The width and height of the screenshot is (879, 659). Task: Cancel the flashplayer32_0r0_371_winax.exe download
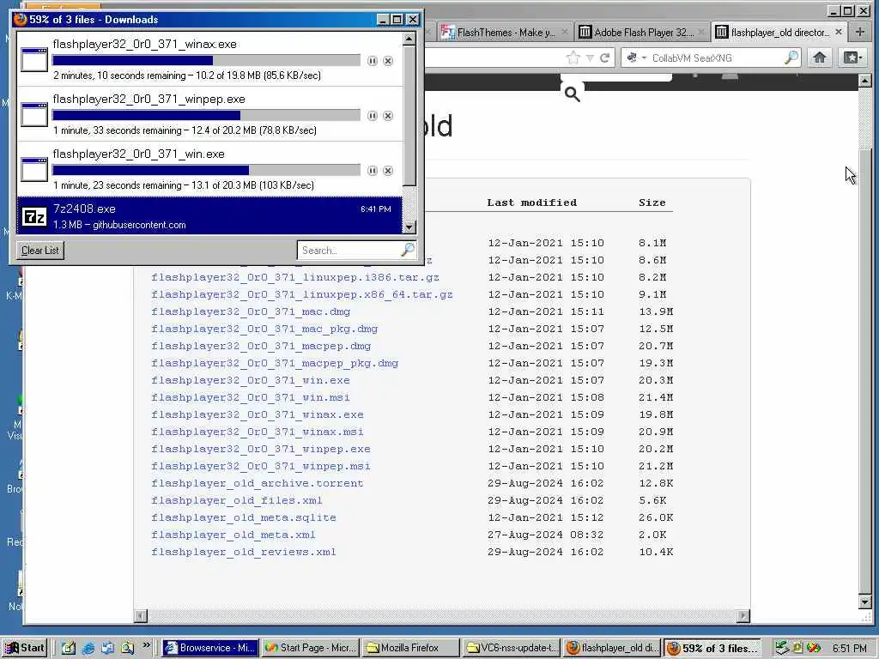click(x=388, y=61)
